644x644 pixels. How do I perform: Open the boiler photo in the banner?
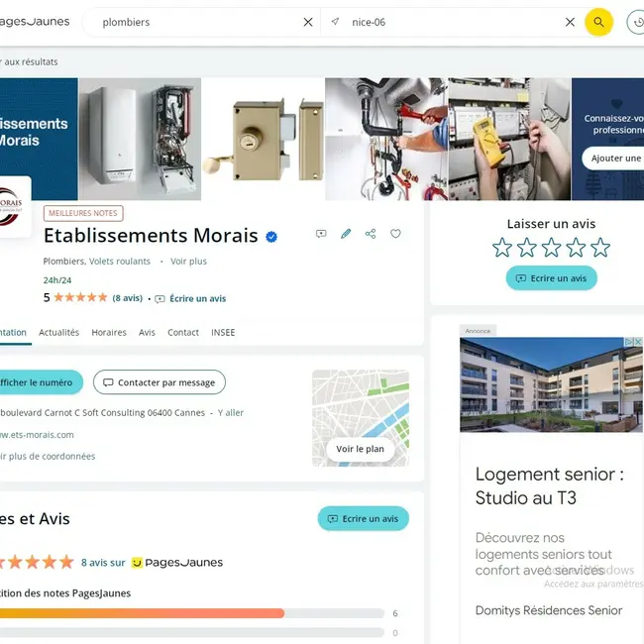140,140
